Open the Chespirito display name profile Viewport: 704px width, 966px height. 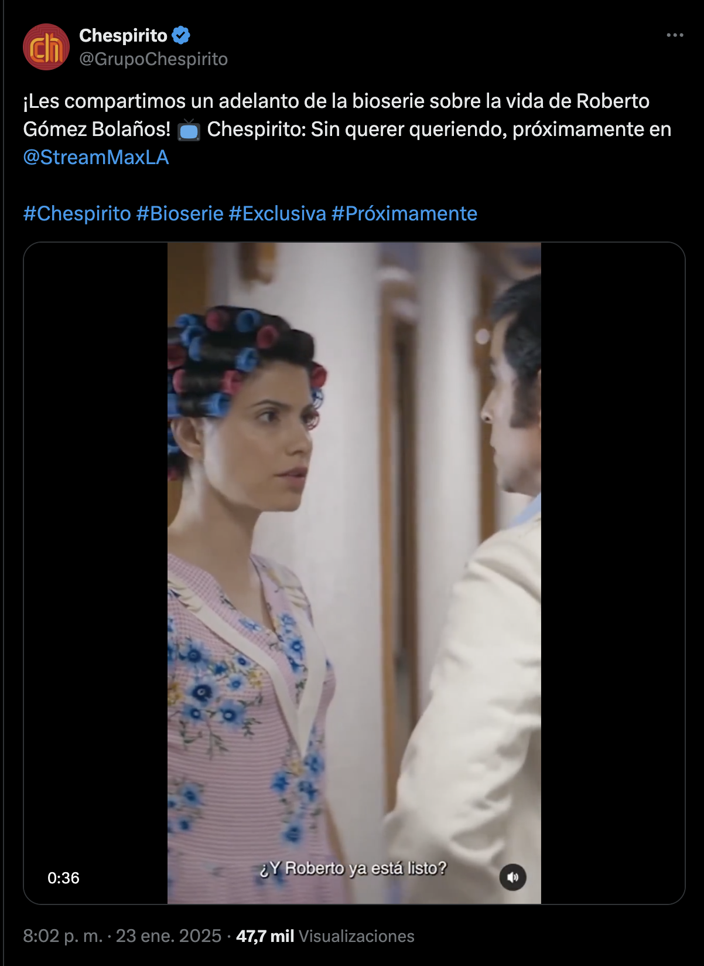[x=123, y=35]
